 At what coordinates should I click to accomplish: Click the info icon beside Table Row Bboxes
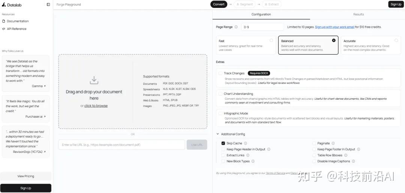click(x=346, y=155)
